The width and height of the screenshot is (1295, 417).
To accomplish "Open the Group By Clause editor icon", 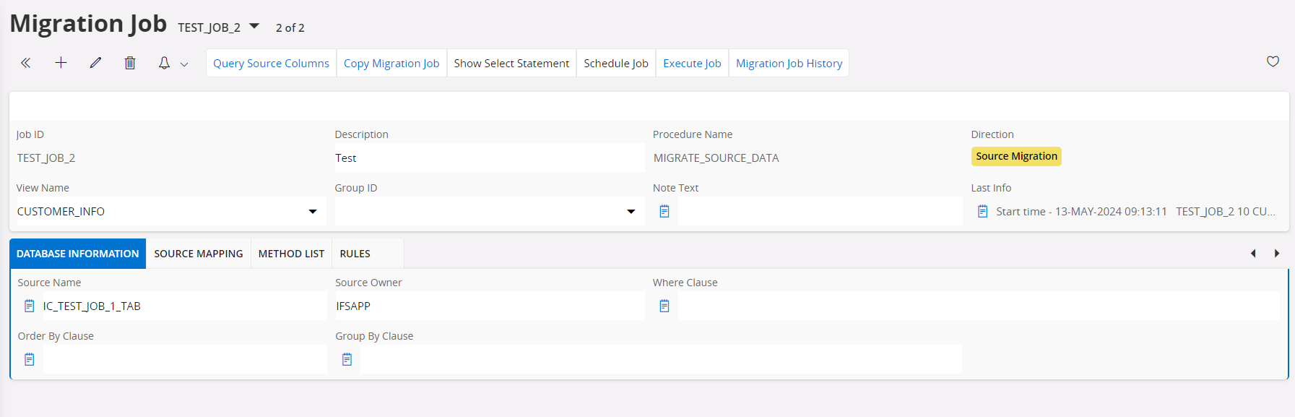I will 347,359.
